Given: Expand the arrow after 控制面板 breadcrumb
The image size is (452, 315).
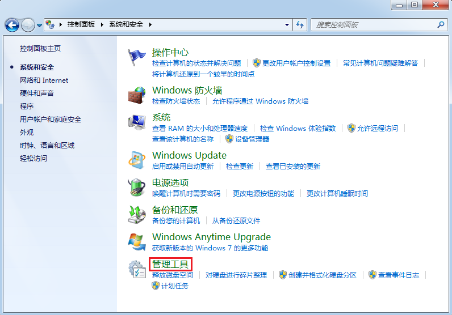Looking at the screenshot, I should 102,25.
